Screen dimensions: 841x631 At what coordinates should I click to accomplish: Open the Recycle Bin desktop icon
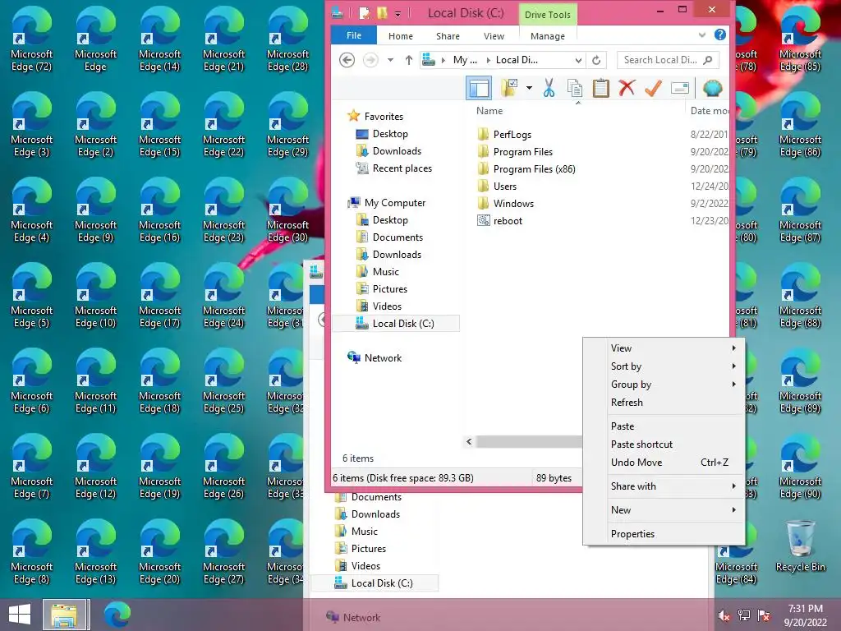[x=800, y=546]
